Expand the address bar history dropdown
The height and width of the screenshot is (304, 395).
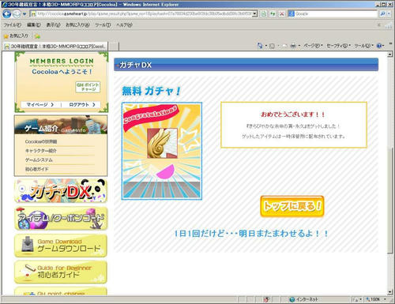(254, 13)
